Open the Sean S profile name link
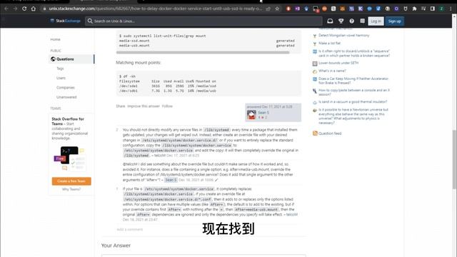Image resolution: width=457 pixels, height=257 pixels. (x=263, y=113)
